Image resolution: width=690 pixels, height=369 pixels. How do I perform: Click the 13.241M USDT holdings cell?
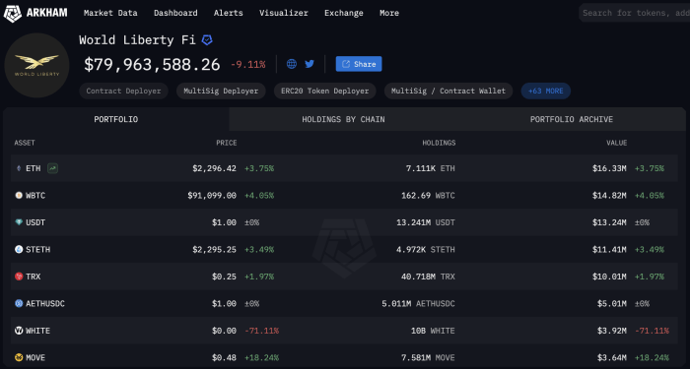tap(426, 222)
